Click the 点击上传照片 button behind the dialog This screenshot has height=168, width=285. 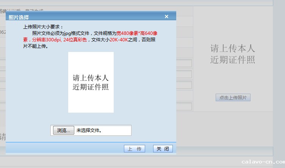tap(233, 97)
